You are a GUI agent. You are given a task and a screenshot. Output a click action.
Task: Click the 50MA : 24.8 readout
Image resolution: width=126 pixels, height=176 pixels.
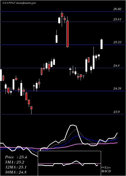[x=16, y=172]
